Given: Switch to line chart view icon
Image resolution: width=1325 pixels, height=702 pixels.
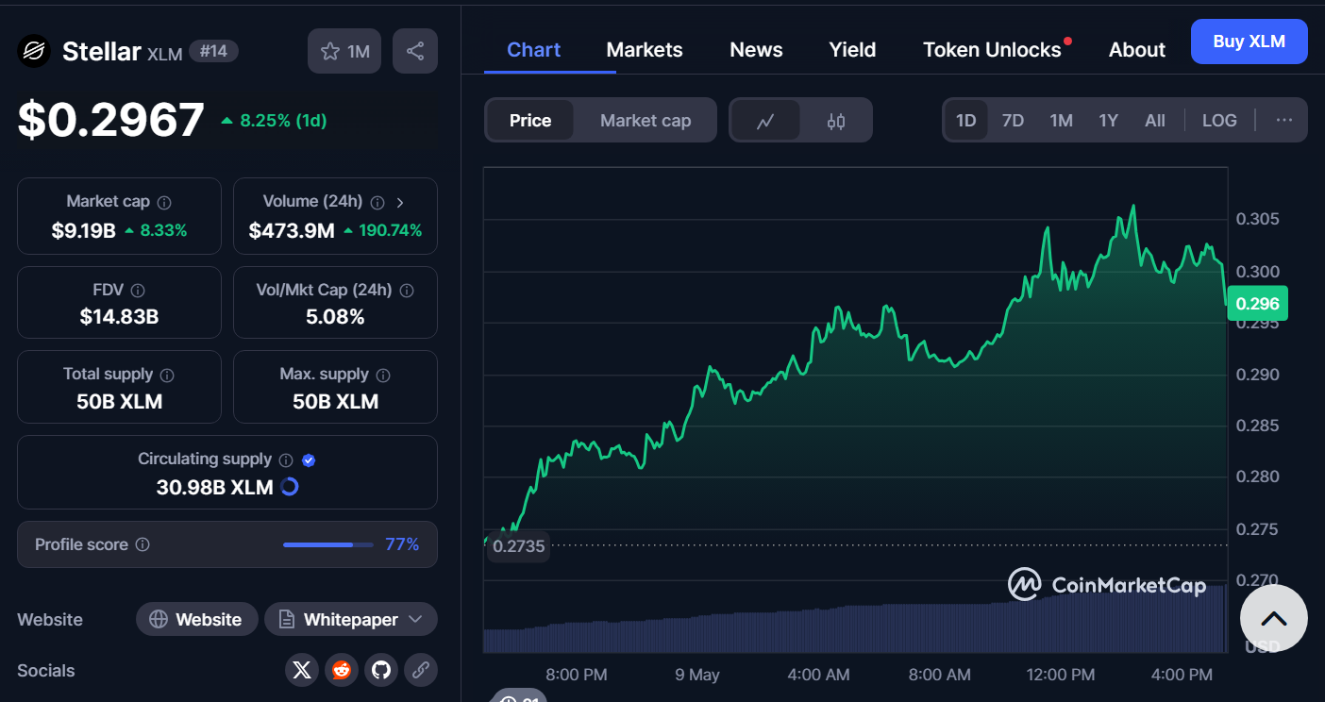Looking at the screenshot, I should point(765,121).
